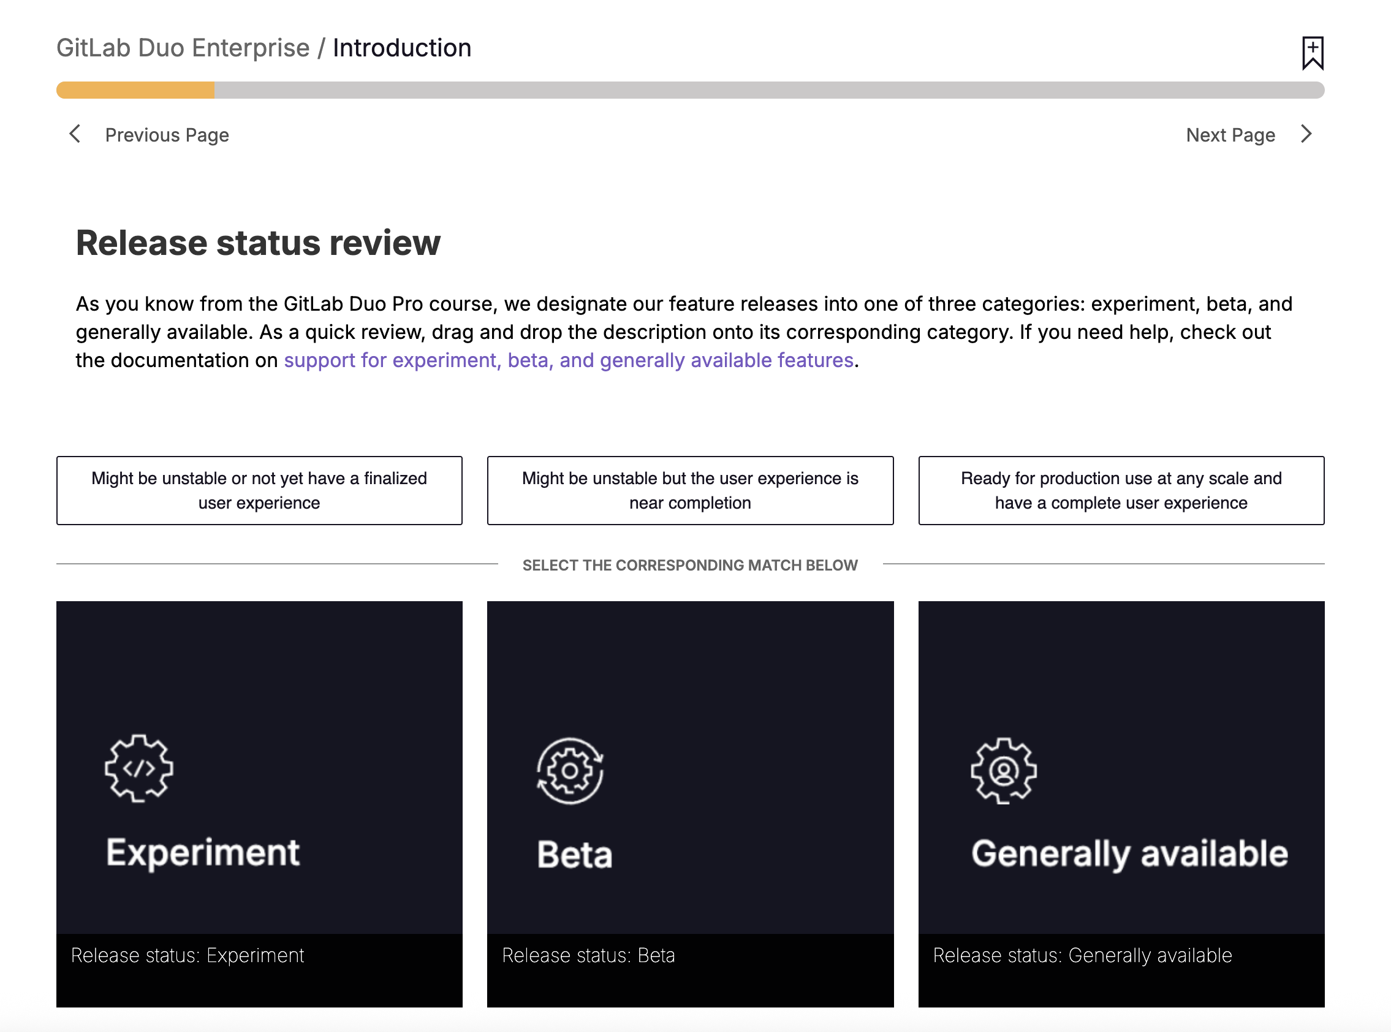Click the bookmark icon at top right

tap(1312, 53)
